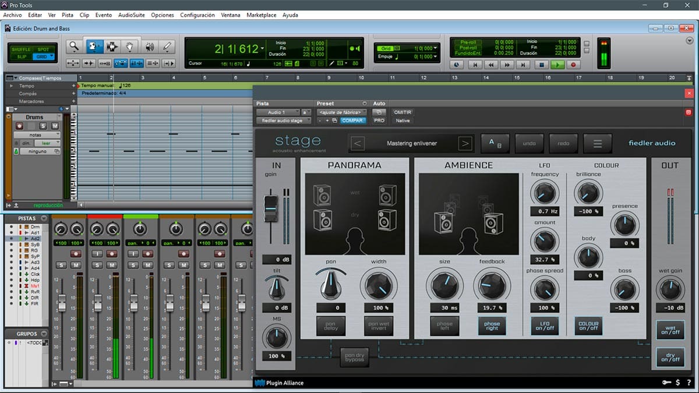Select the Selector waveform tool

(x=111, y=47)
